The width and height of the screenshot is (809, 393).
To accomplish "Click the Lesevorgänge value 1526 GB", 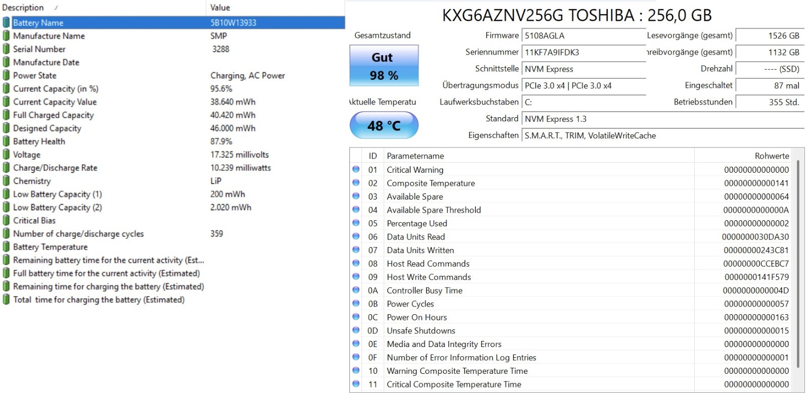I will pyautogui.click(x=770, y=35).
